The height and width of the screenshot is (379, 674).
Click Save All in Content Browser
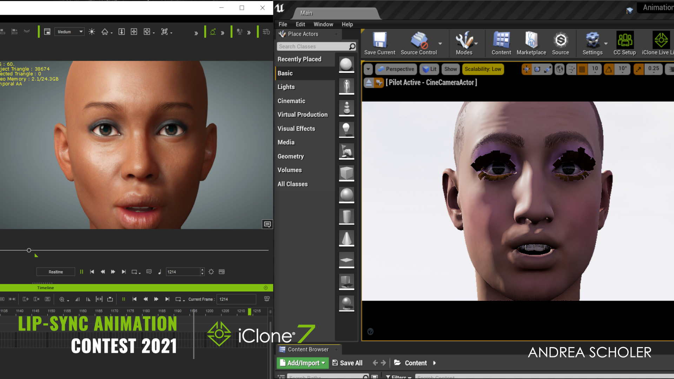tap(347, 363)
